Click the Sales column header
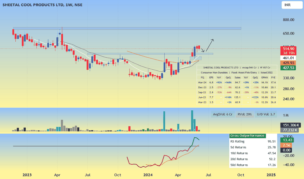Image resolution: width=304 pixels, height=179 pixels. pos(237,77)
